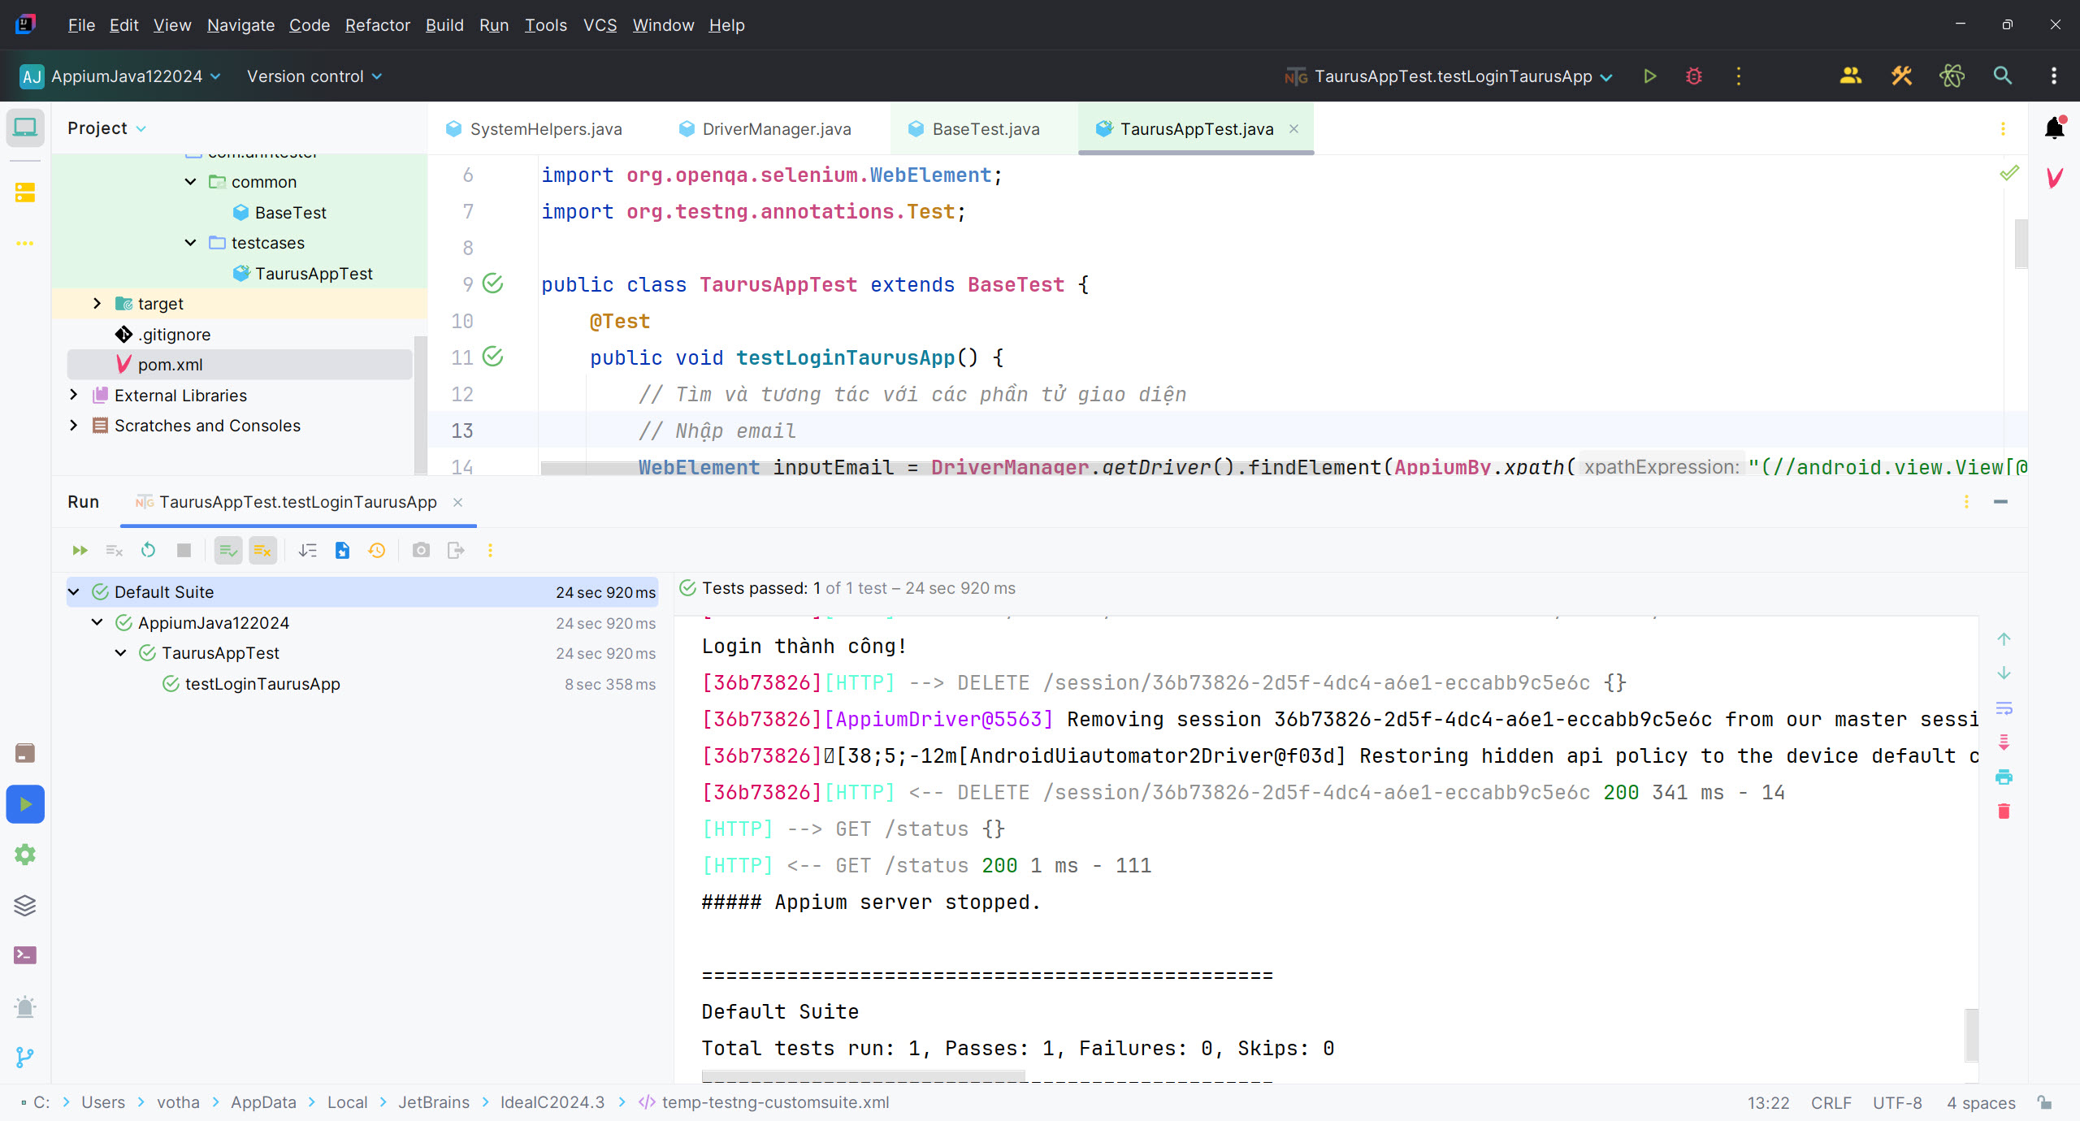
Task: Click Rerun failed tests icon
Action: [114, 550]
